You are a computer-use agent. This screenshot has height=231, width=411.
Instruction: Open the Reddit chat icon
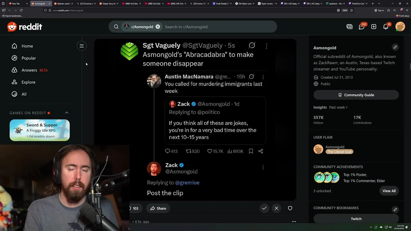(x=362, y=27)
